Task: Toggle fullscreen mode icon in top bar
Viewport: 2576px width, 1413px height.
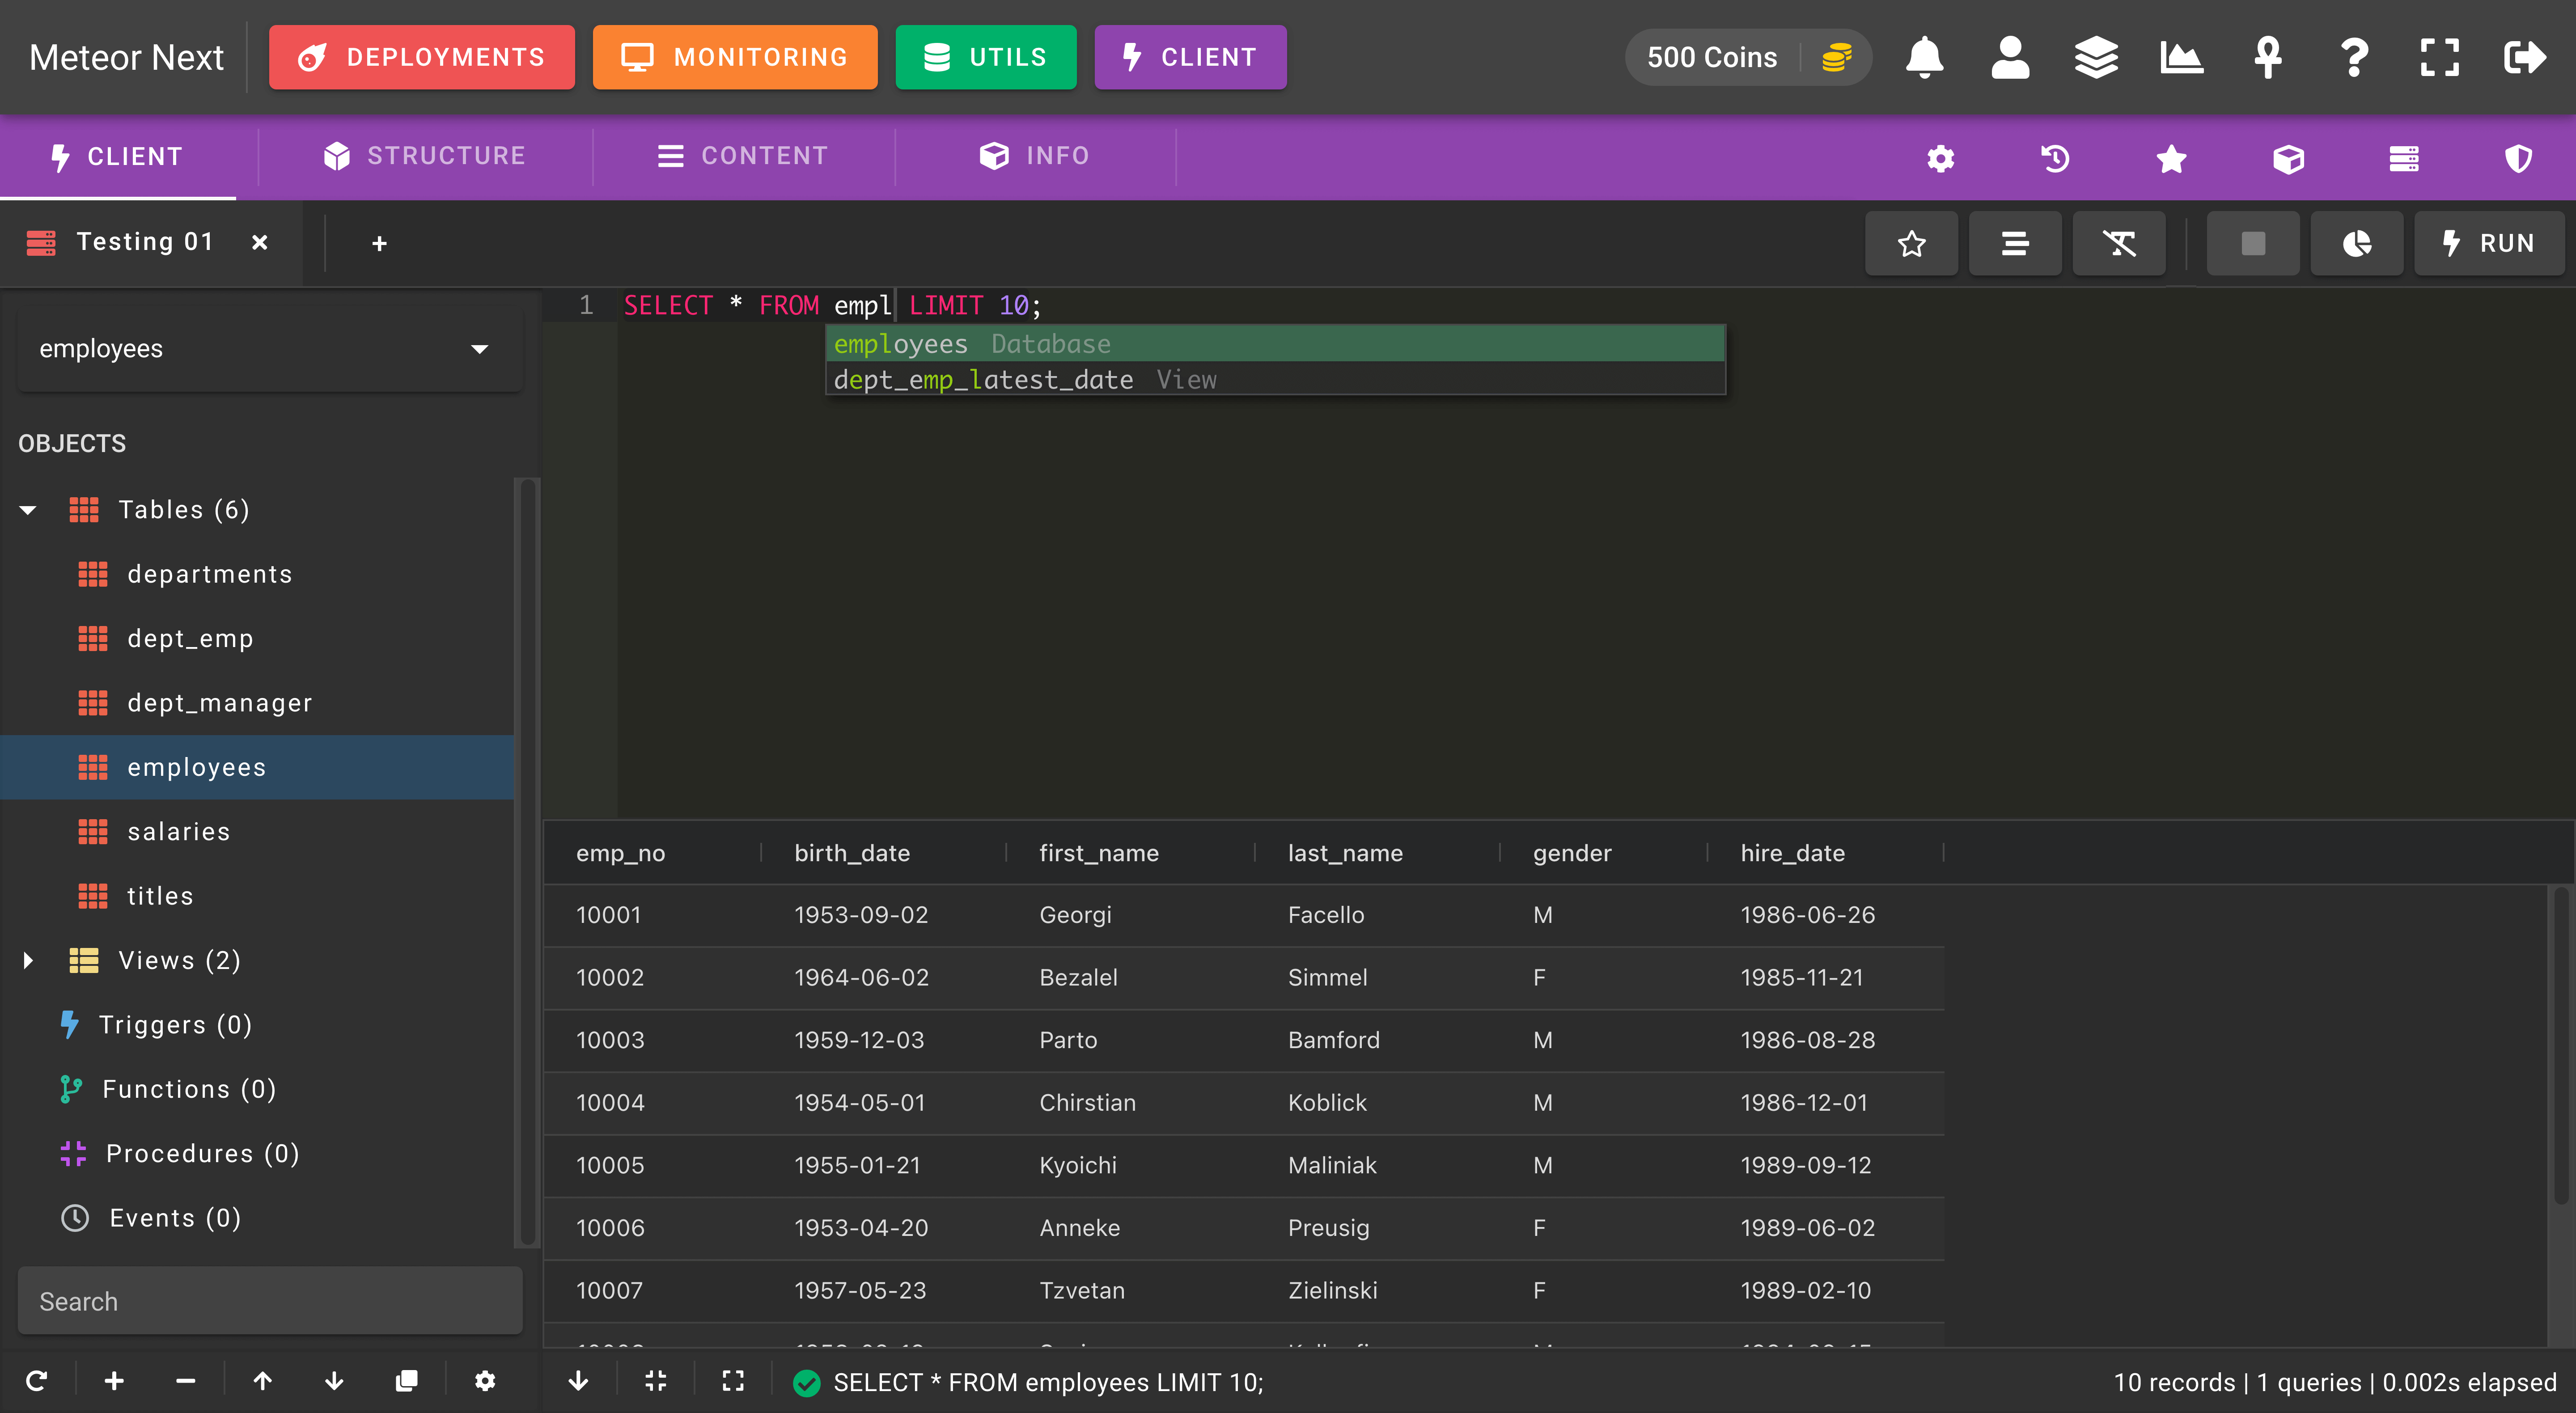Action: pos(2439,57)
